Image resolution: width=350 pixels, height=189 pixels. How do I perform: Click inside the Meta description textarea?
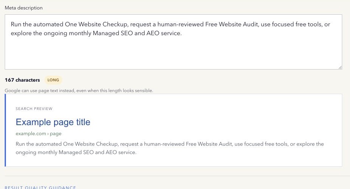pyautogui.click(x=173, y=42)
